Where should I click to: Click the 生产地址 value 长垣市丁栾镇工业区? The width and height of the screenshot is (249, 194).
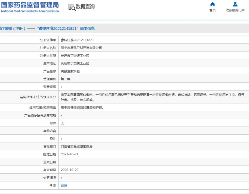point(75,63)
